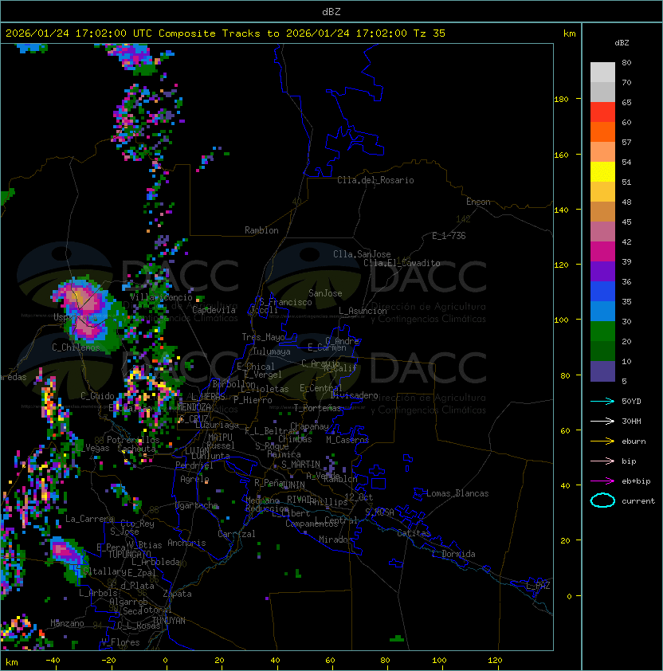Click the L_Asuncion map label
Screen dimensions: 663x671
(x=363, y=311)
